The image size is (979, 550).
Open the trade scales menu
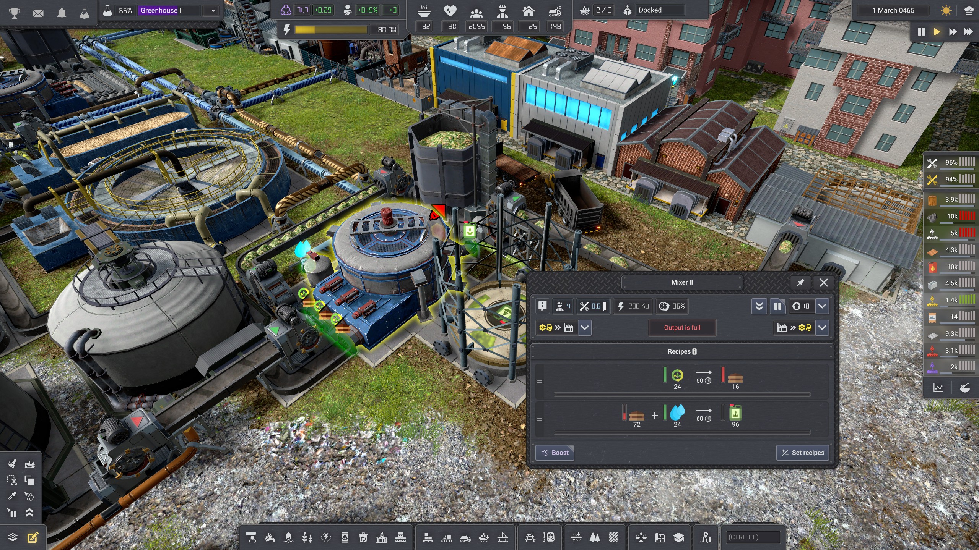click(x=641, y=538)
